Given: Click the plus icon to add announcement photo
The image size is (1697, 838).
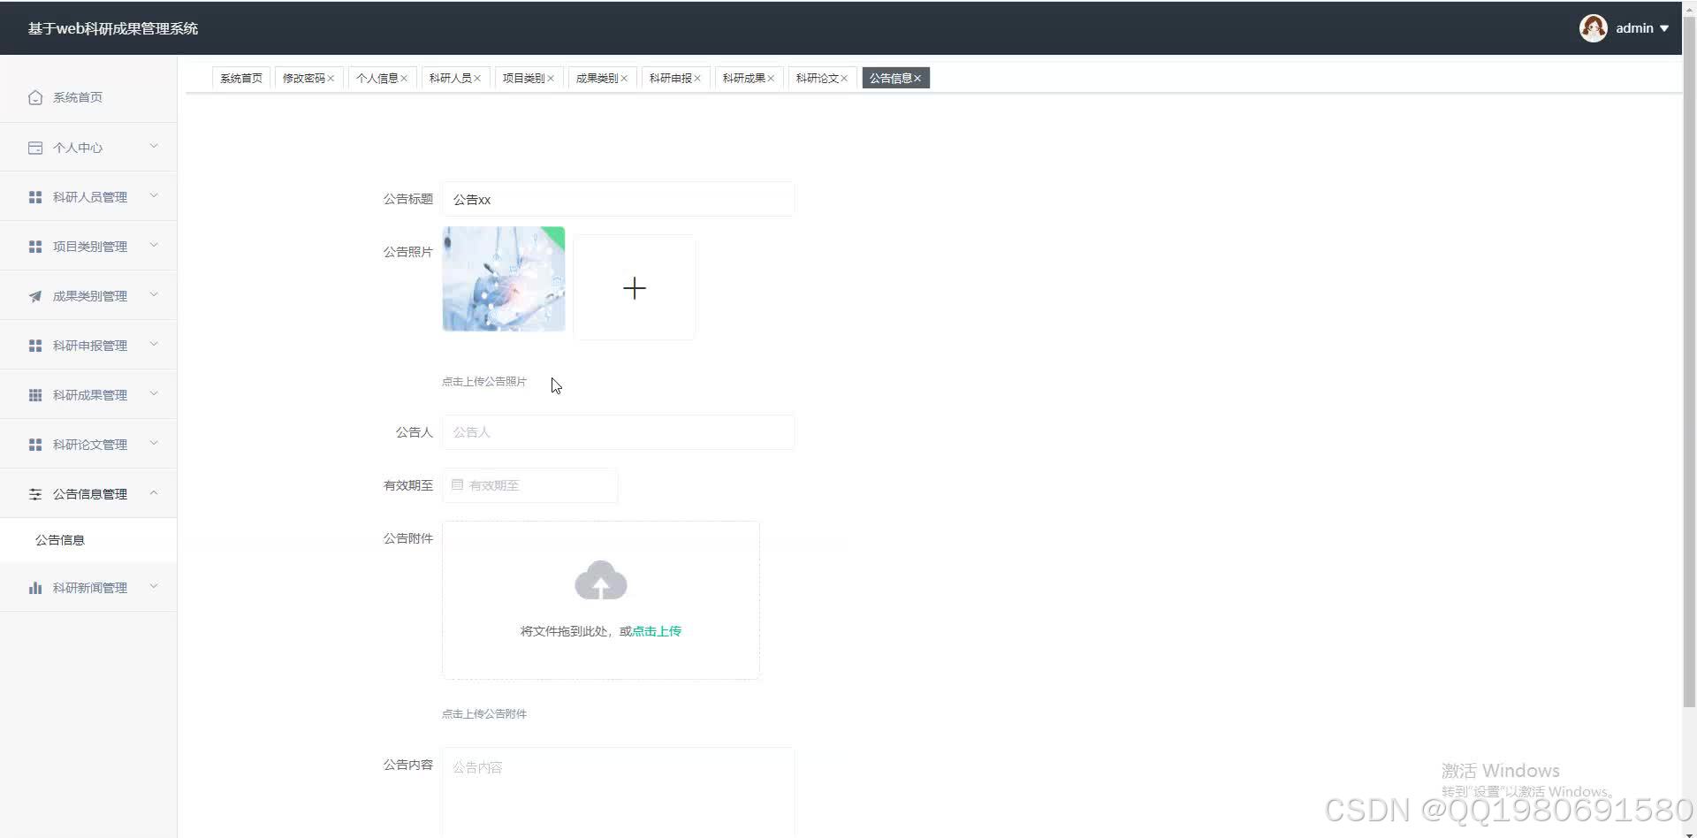Looking at the screenshot, I should (634, 287).
